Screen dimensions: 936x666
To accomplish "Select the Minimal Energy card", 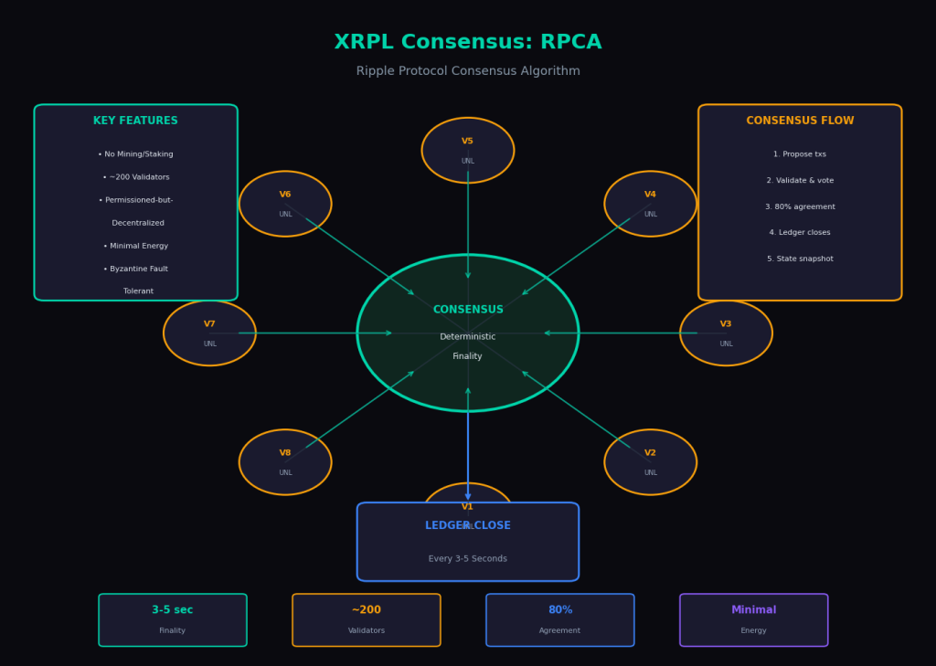I will 753,619.
